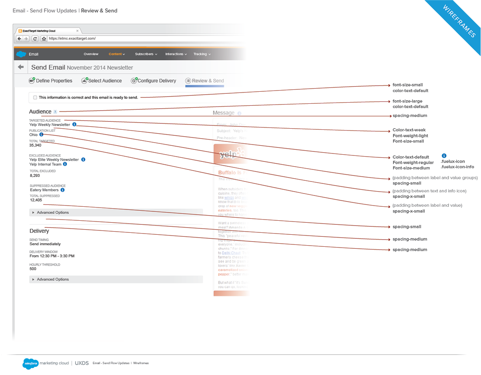Screen dimensions: 481x375
Task: Click delivery window 'From 12:30 PM - 3:30 PM'
Action: point(52,256)
